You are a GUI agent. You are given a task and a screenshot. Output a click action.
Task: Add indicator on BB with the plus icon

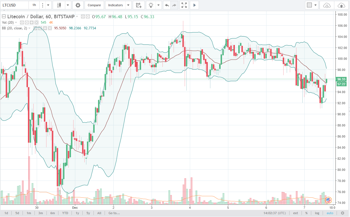click(x=45, y=28)
